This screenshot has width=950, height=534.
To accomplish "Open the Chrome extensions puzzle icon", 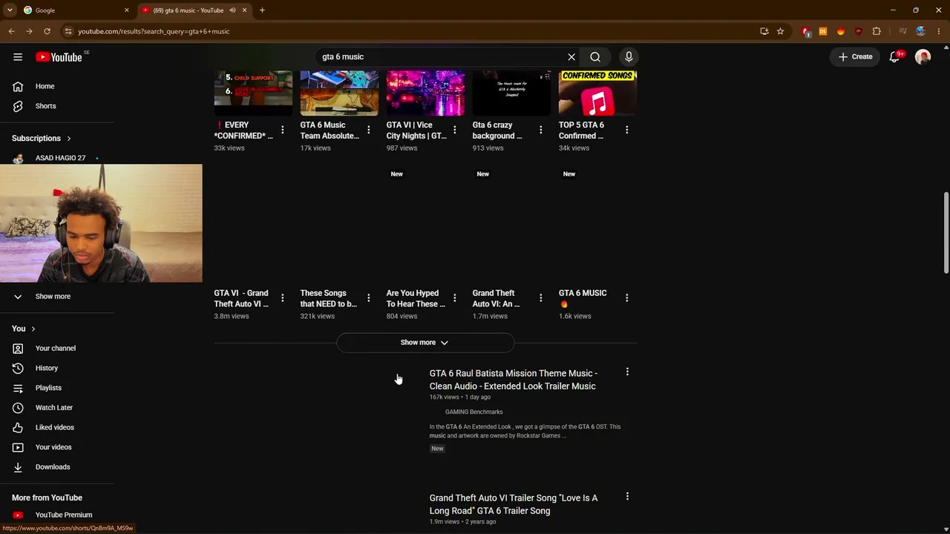I will point(877,31).
